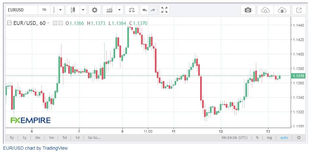312x152 pixels.
Task: Open the Go to... date option
Action: (94, 138)
